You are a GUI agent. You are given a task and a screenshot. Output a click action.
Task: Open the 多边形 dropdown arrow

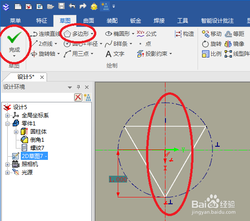92,34
